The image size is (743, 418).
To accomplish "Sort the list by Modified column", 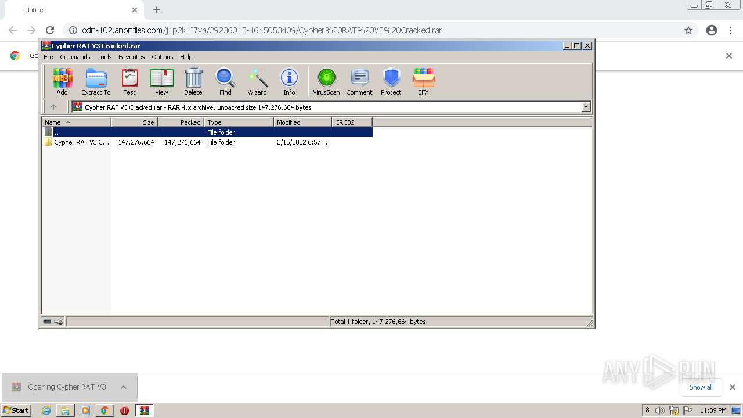I will point(302,122).
